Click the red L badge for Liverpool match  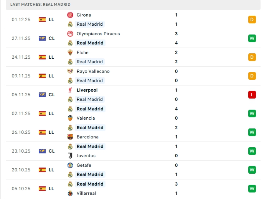[252, 95]
